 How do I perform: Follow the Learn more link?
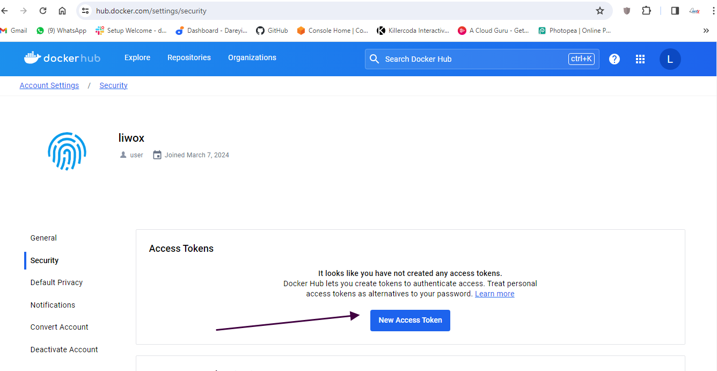494,294
